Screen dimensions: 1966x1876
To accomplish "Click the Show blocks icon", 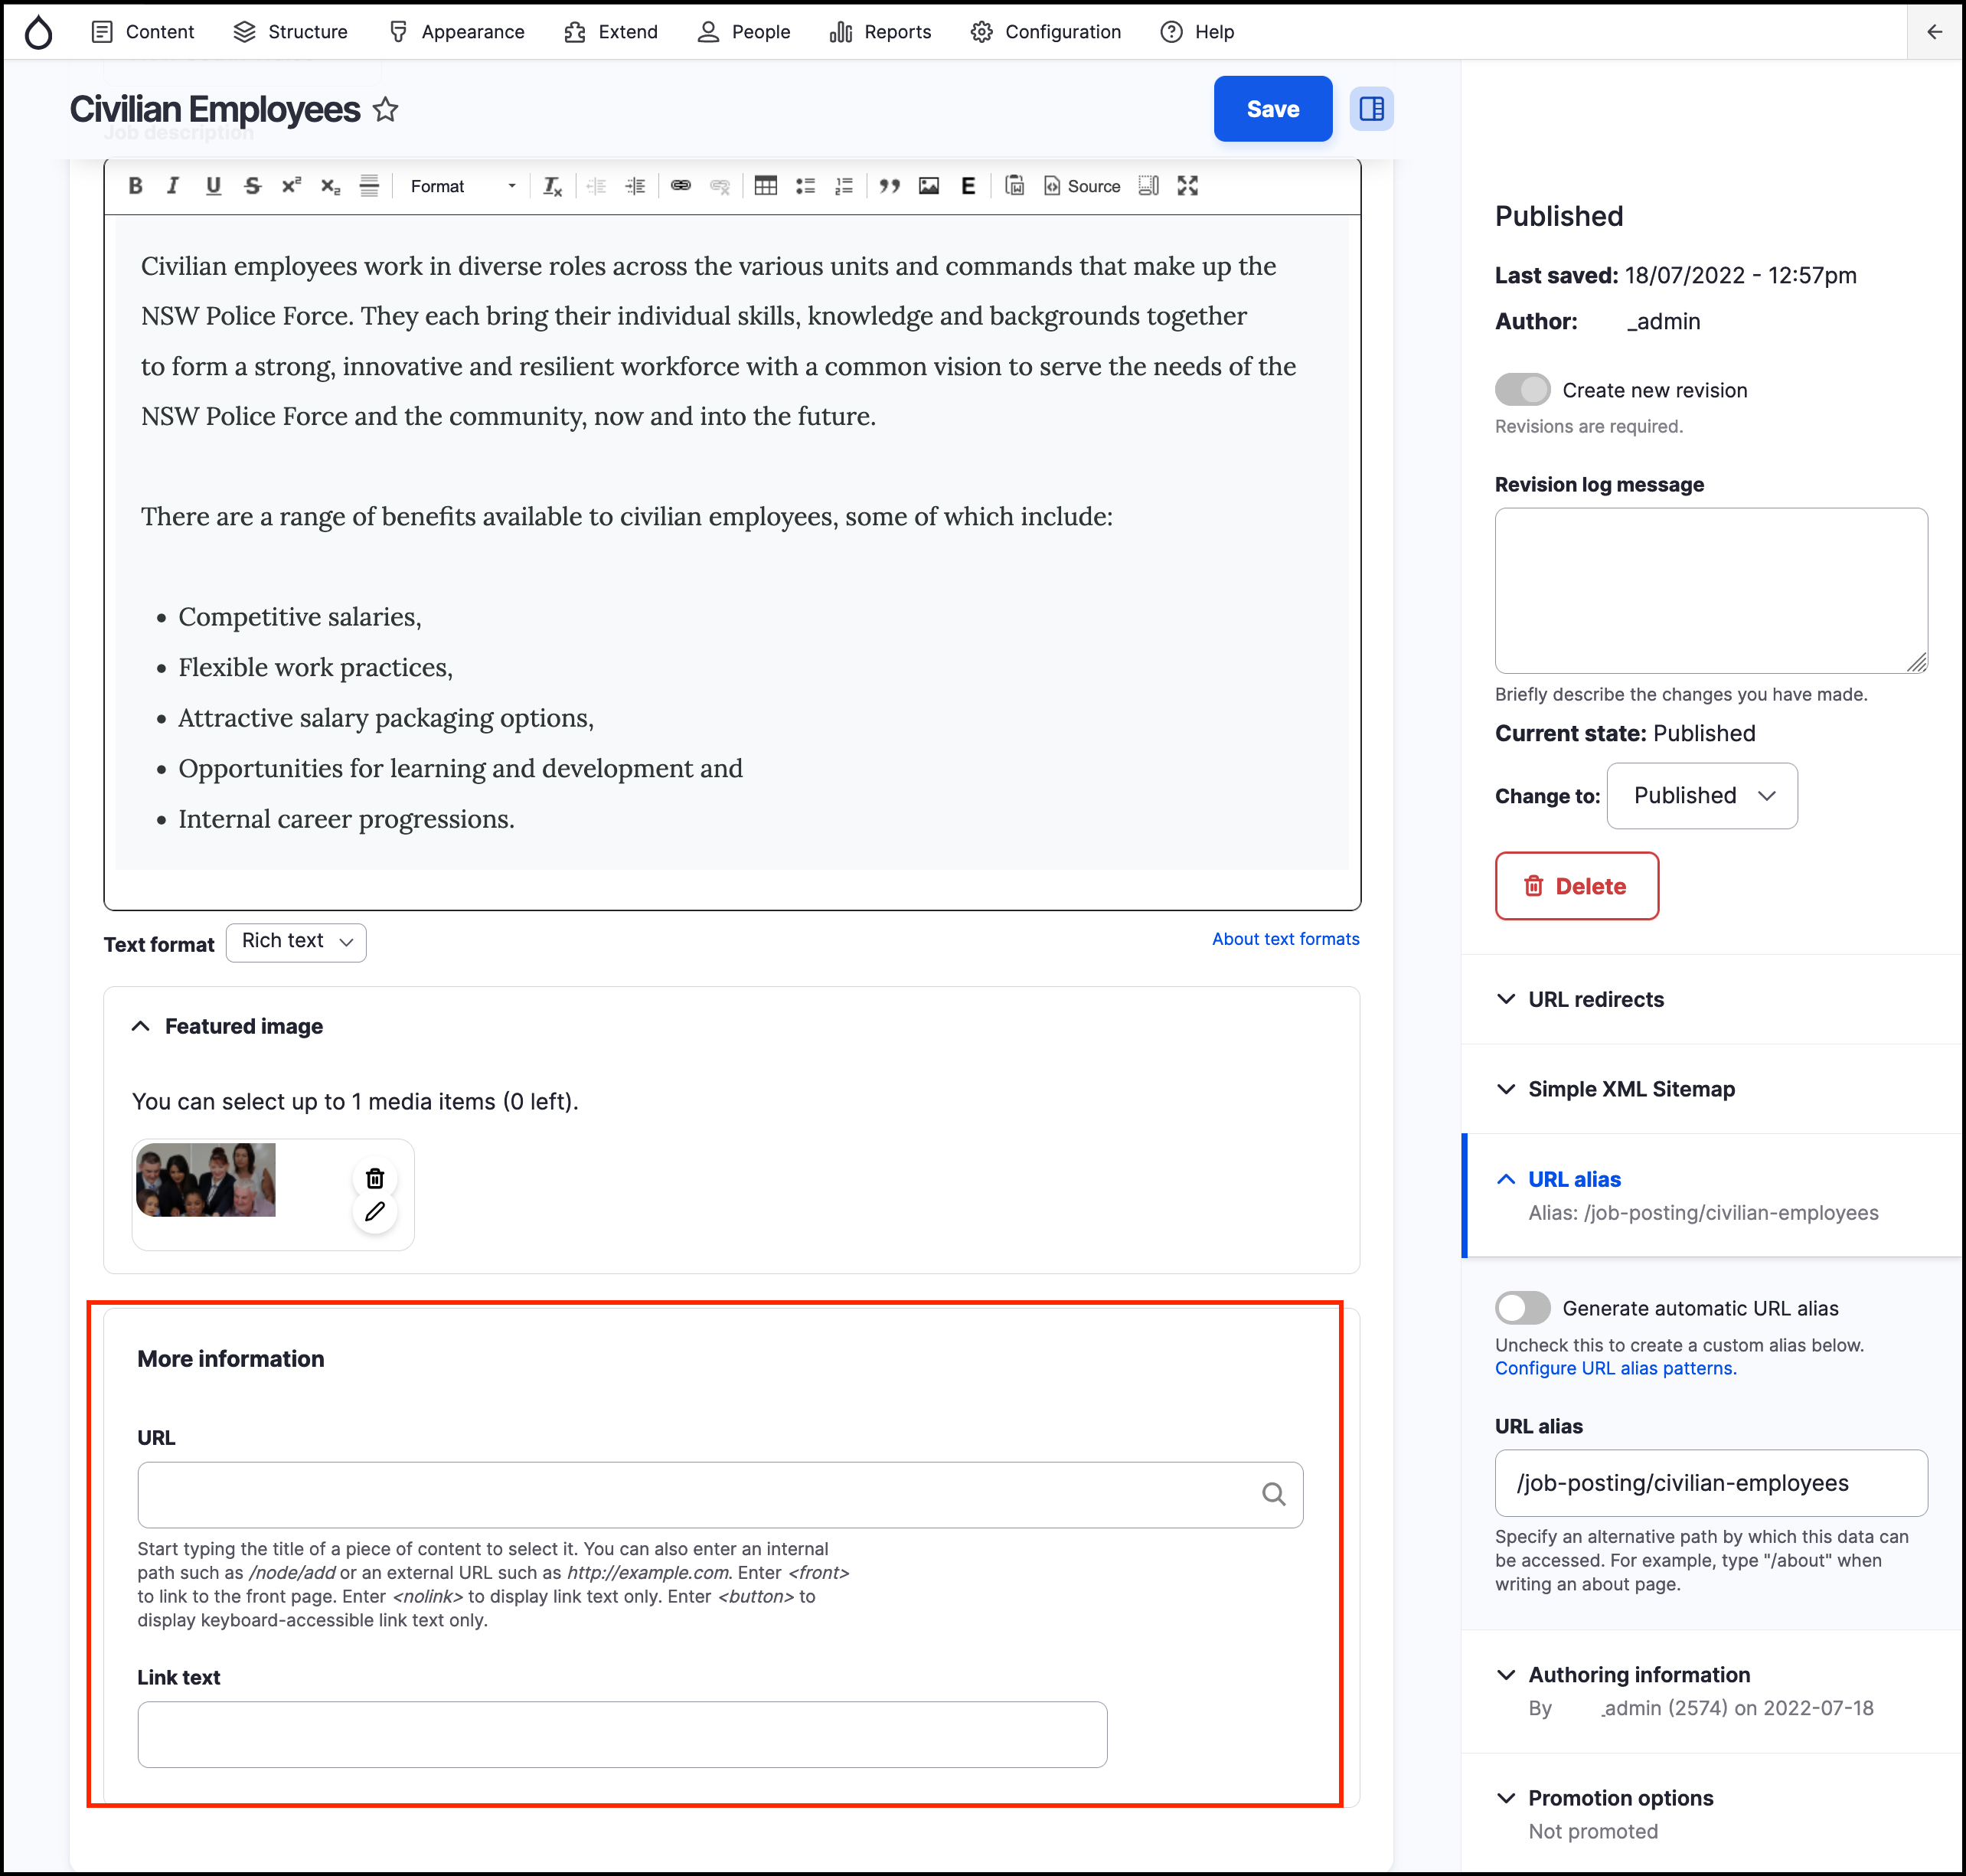I will pos(1149,186).
